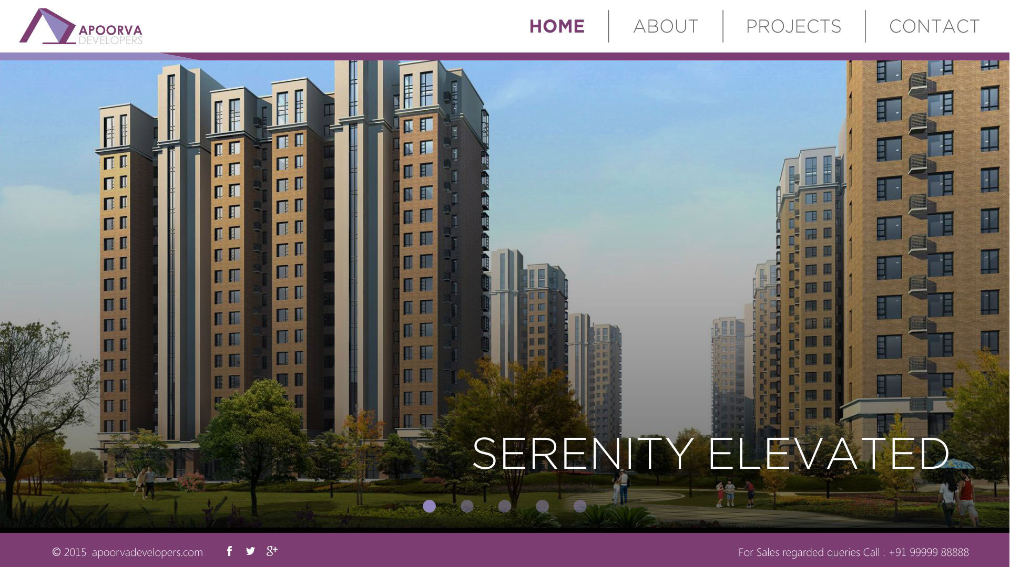This screenshot has height=567, width=1010.
Task: Follow the apoorvadevelopers.com footer link
Action: [147, 552]
